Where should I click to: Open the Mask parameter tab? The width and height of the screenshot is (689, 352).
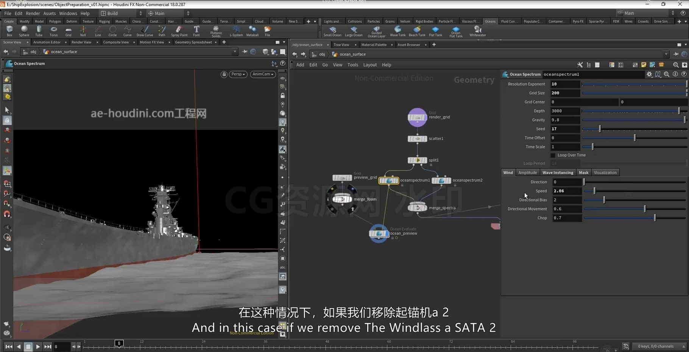click(583, 173)
